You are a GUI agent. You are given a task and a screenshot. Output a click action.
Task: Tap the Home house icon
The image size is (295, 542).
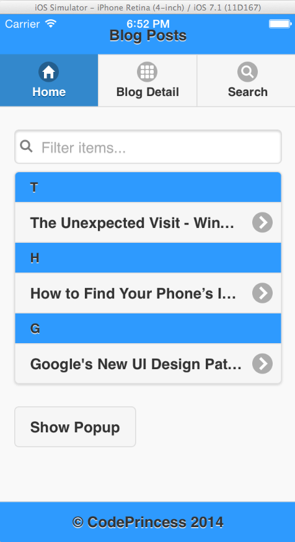click(x=48, y=72)
